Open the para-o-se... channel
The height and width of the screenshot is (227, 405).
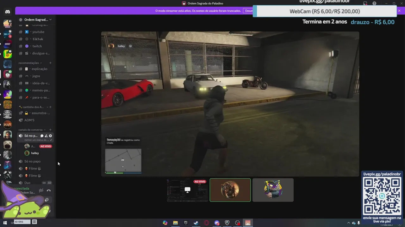click(x=35, y=97)
